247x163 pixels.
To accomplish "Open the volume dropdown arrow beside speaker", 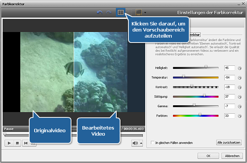I will point(141,143).
